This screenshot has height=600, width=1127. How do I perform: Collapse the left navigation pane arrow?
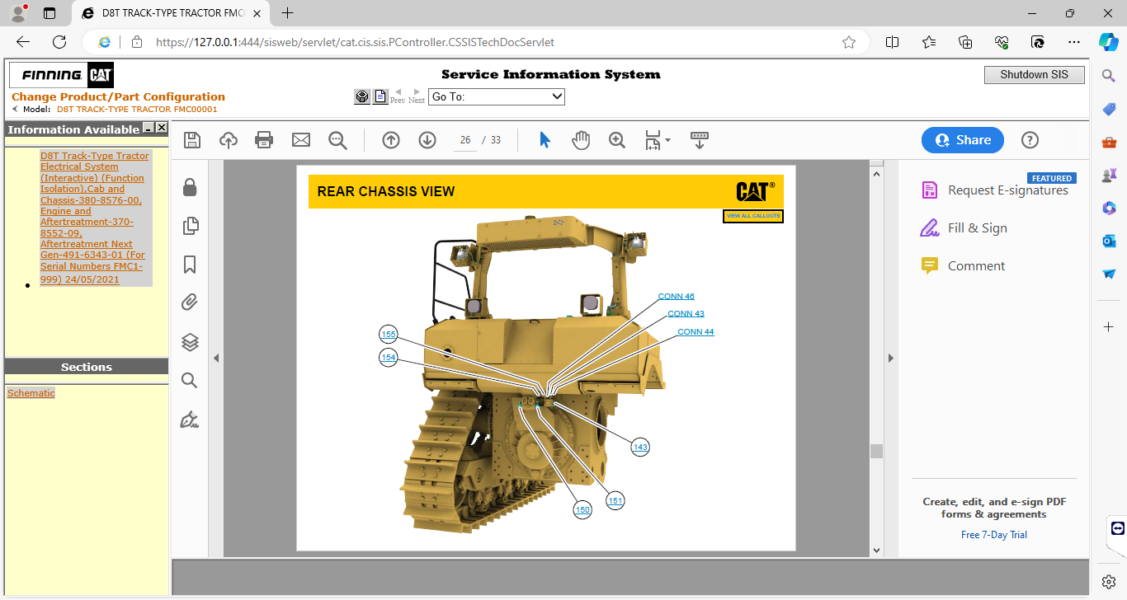click(x=216, y=358)
